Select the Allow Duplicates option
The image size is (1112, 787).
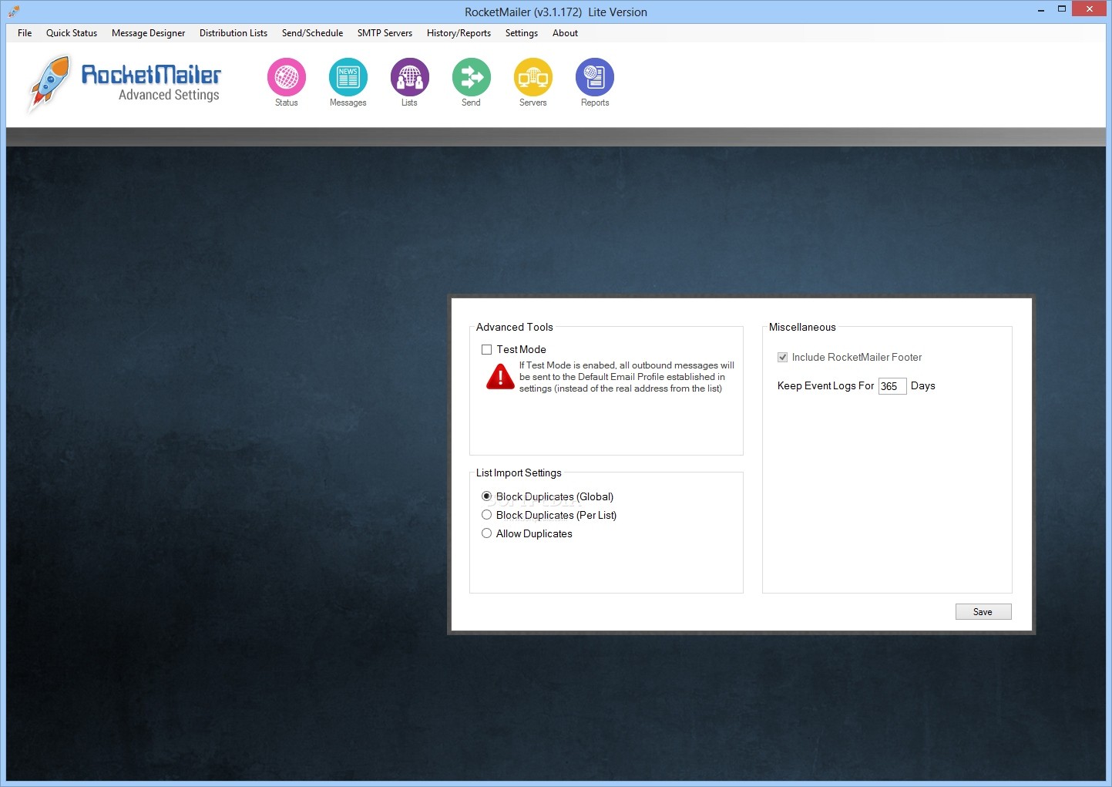pos(487,533)
